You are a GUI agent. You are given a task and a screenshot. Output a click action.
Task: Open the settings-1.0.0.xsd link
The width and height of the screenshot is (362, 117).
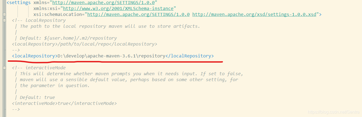(x=254, y=14)
